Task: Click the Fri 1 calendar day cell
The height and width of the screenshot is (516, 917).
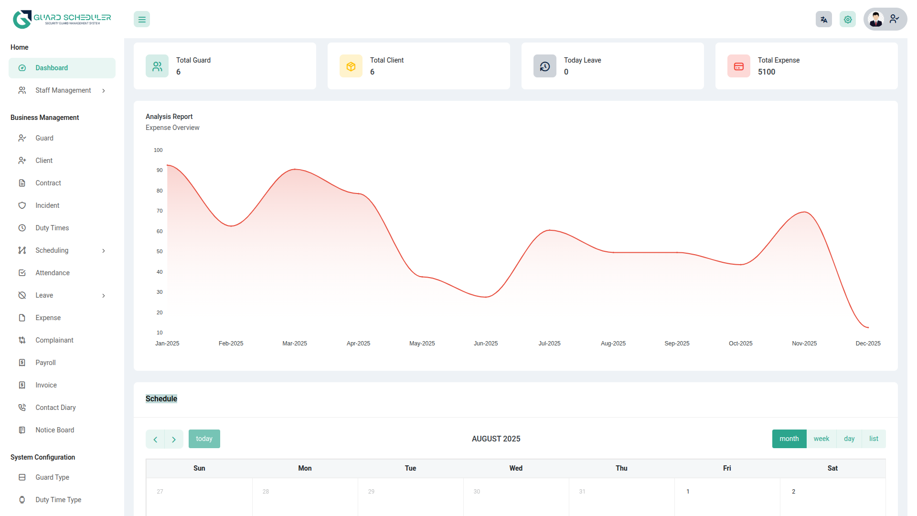Action: coord(727,497)
